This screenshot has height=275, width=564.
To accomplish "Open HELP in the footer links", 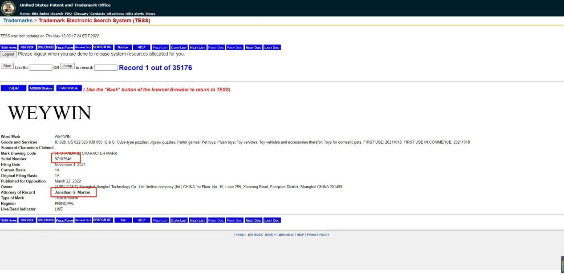I will (x=300, y=235).
